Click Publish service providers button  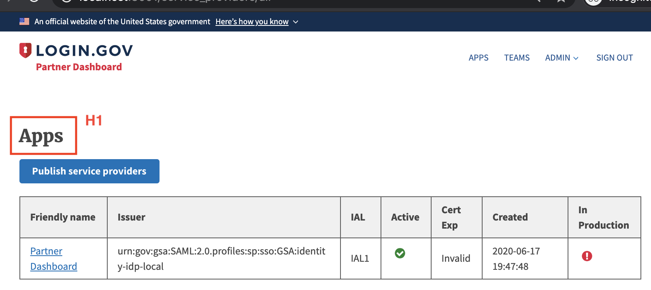89,171
